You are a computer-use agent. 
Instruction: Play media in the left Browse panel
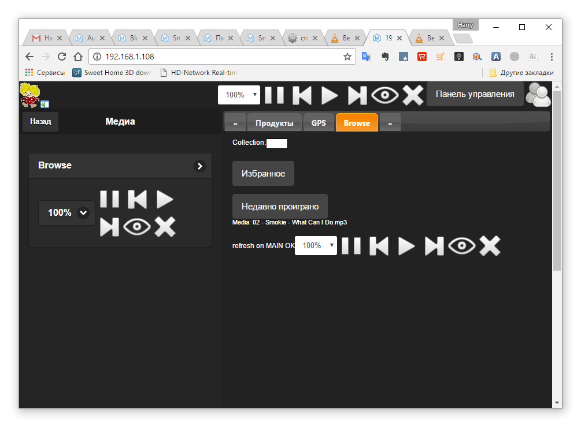pos(165,199)
